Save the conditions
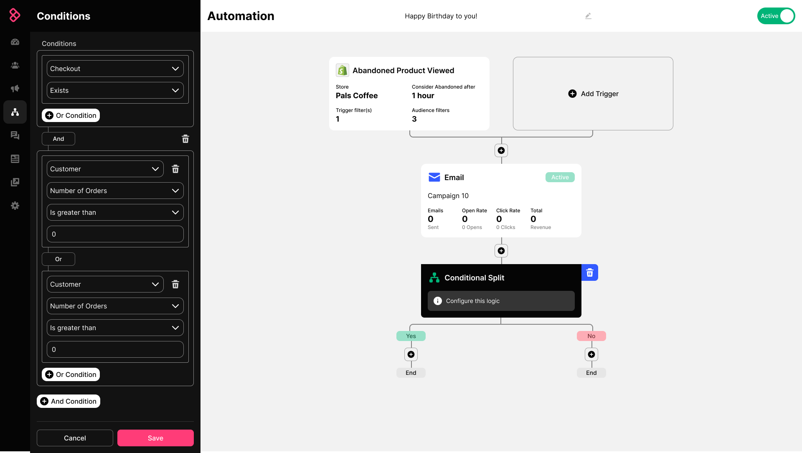 click(x=155, y=438)
